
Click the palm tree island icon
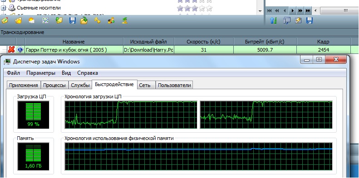(124, 20)
